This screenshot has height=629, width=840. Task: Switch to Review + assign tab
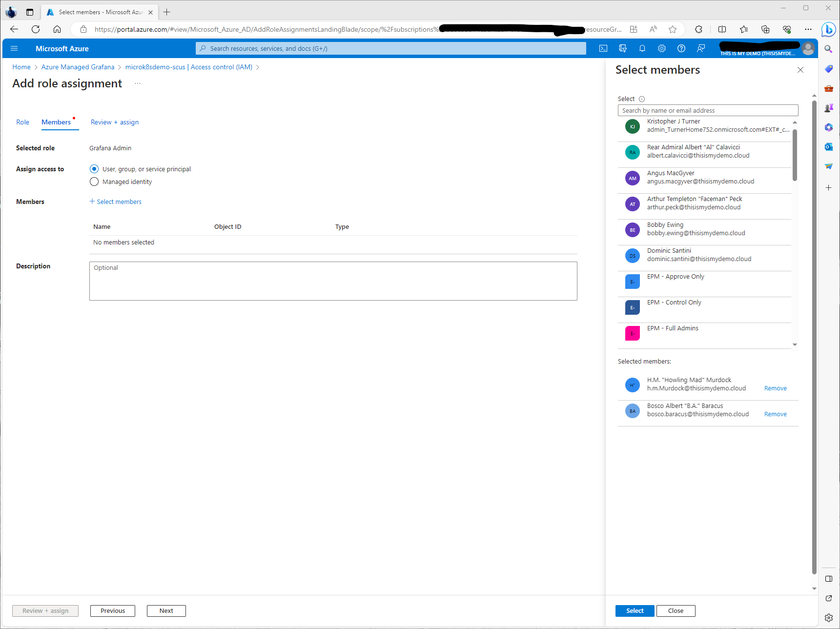[x=115, y=122]
